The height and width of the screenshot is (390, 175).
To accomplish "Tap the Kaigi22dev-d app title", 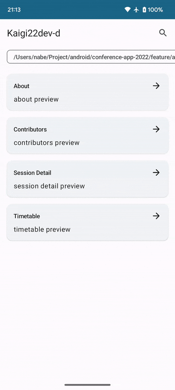I will pyautogui.click(x=34, y=33).
